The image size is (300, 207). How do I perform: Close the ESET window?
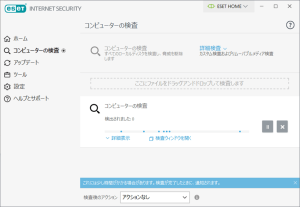(289, 6)
